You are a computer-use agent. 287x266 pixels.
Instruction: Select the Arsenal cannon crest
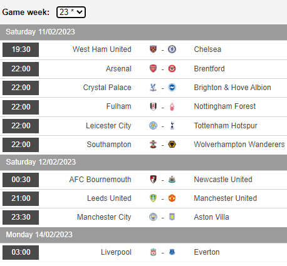coord(153,69)
